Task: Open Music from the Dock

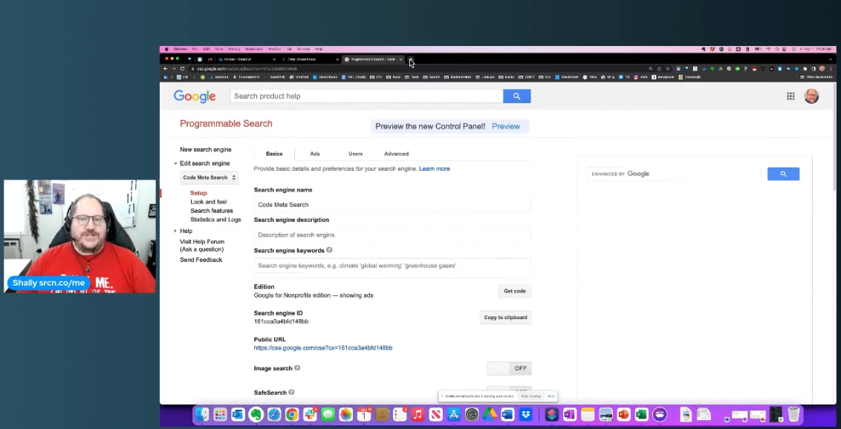Action: pos(418,415)
